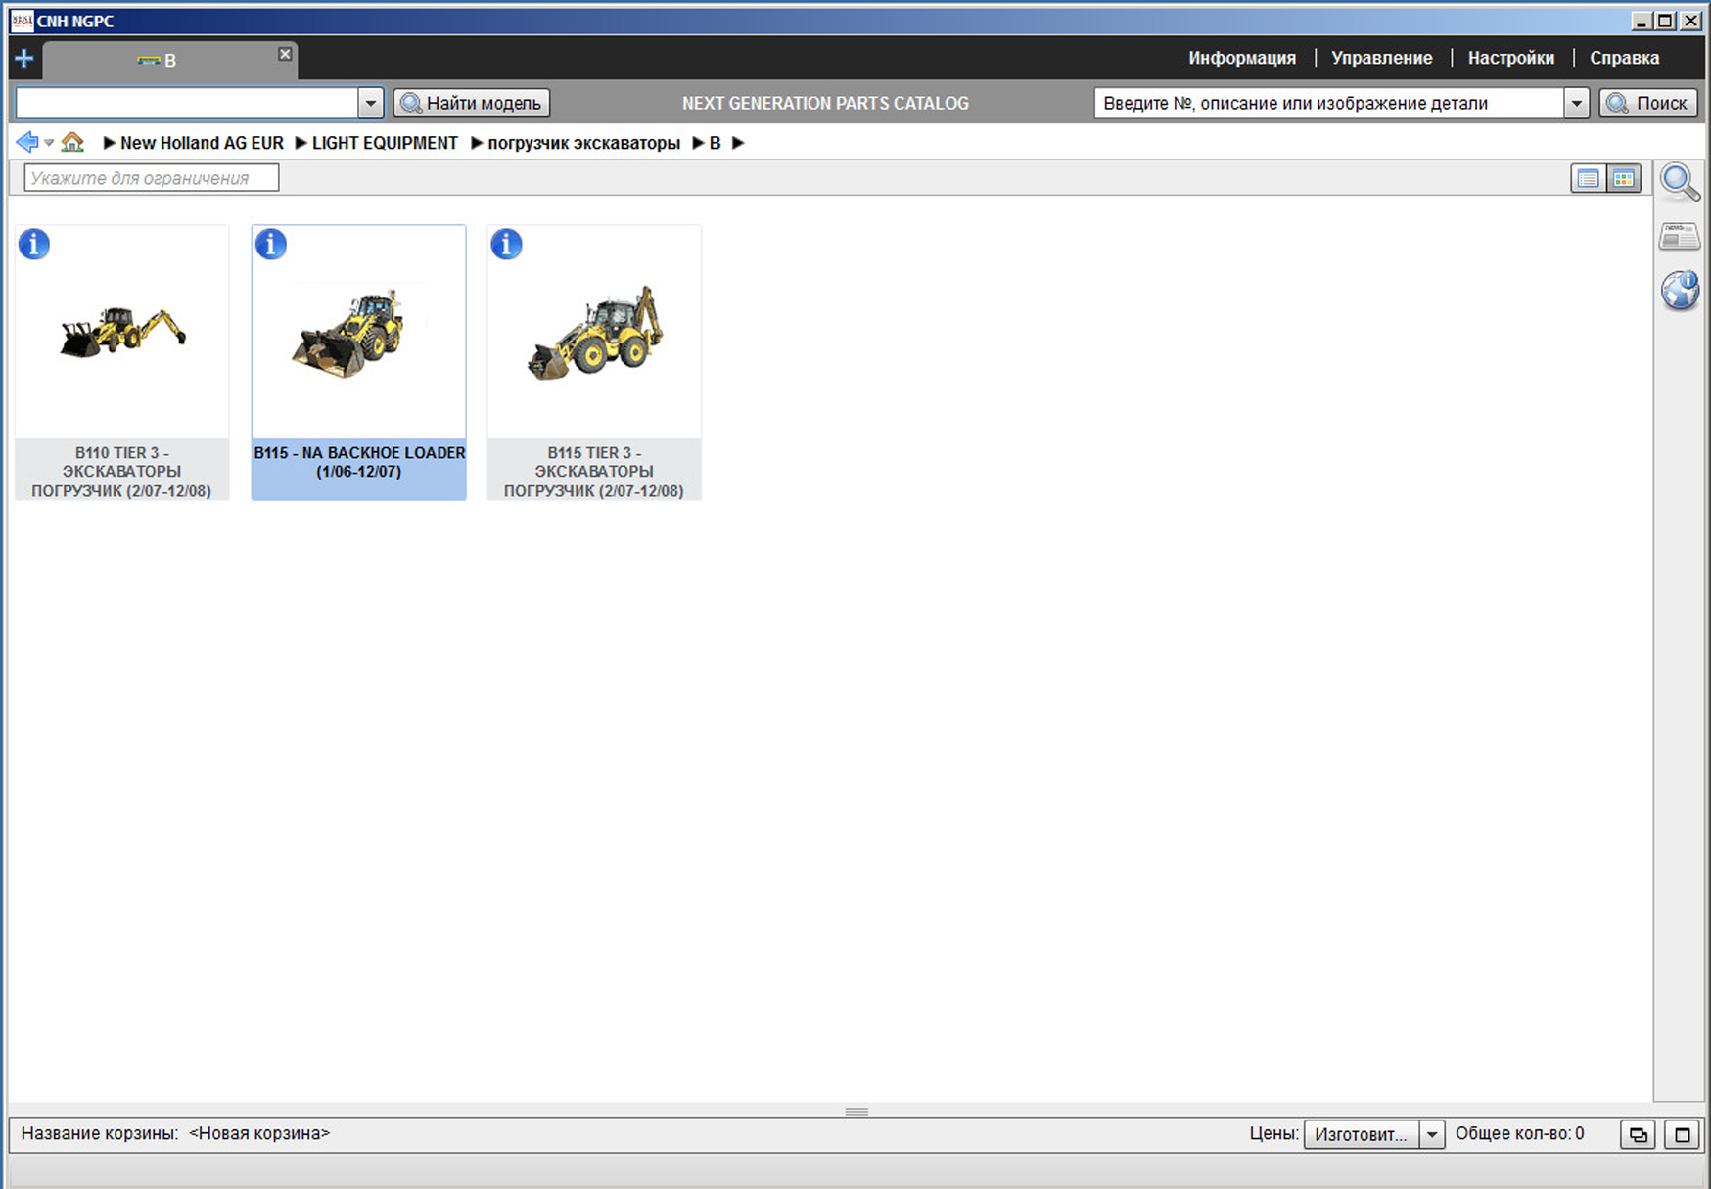
Task: Expand the model search dropdown arrow
Action: coord(370,103)
